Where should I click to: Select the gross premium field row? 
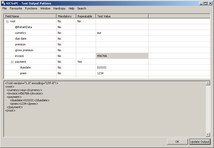tap(24, 50)
